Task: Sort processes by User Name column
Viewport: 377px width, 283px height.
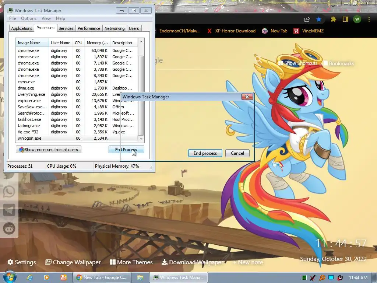Action: tap(60, 43)
